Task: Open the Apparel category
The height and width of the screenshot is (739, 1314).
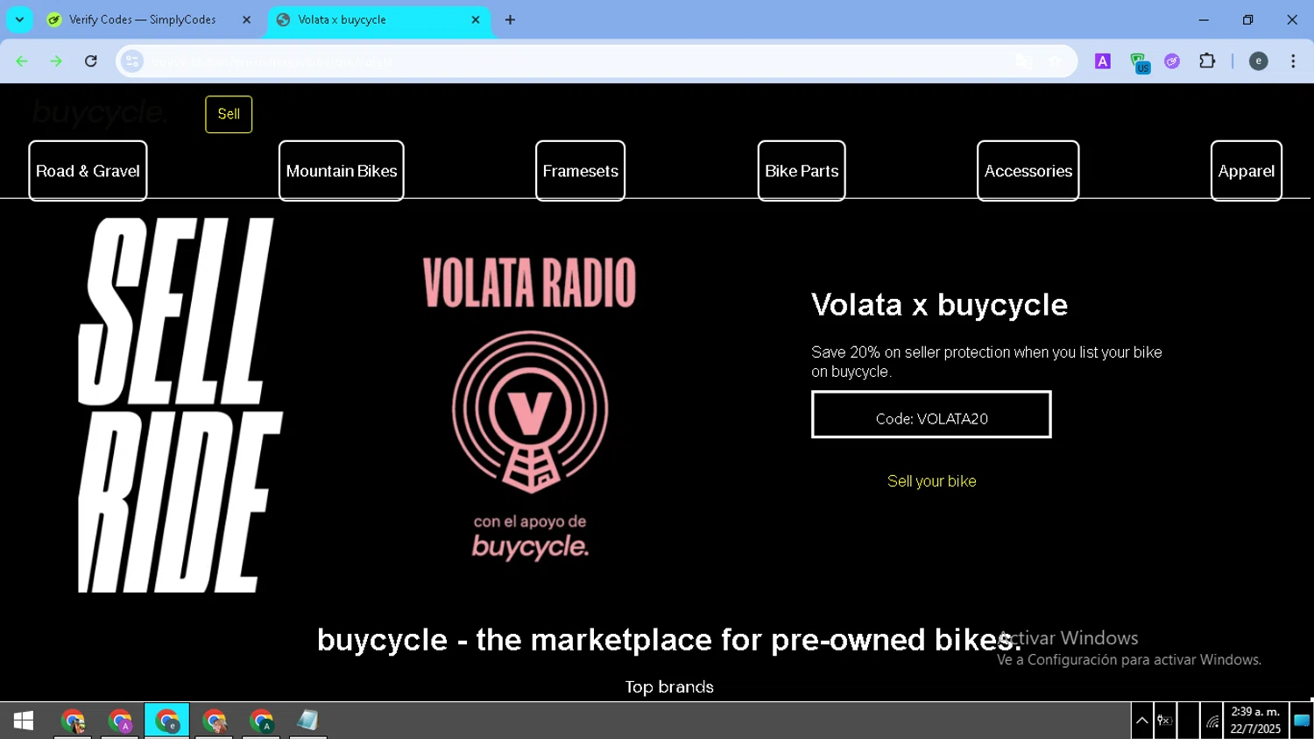Action: [x=1247, y=171]
